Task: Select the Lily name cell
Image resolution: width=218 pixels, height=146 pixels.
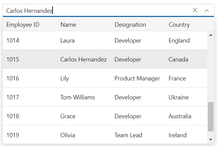Action: tap(65, 78)
